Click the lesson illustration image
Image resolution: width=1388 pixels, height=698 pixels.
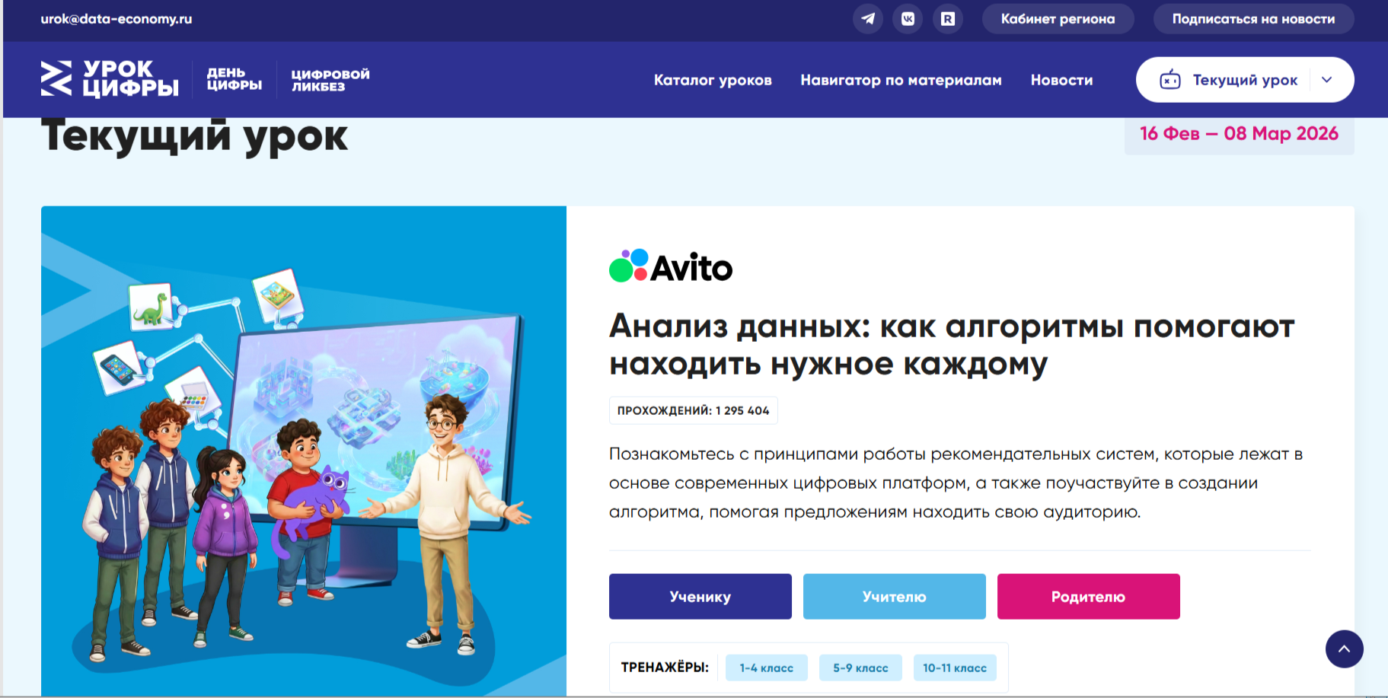(x=303, y=451)
